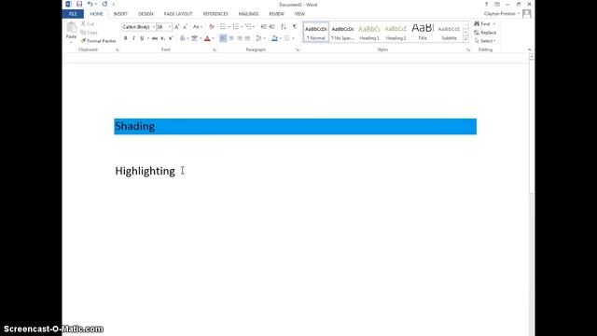Copy the selected text
Image resolution: width=597 pixels, height=336 pixels.
point(90,33)
